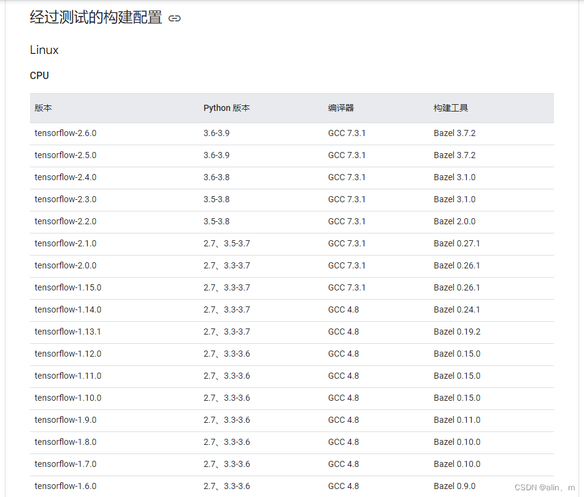Click Bazel 0.15.0 in tensorflow-1.12.0 row
The width and height of the screenshot is (584, 497).
457,354
